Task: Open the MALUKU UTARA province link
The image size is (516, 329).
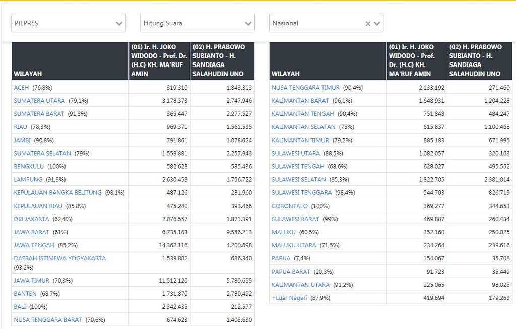Action: click(294, 245)
